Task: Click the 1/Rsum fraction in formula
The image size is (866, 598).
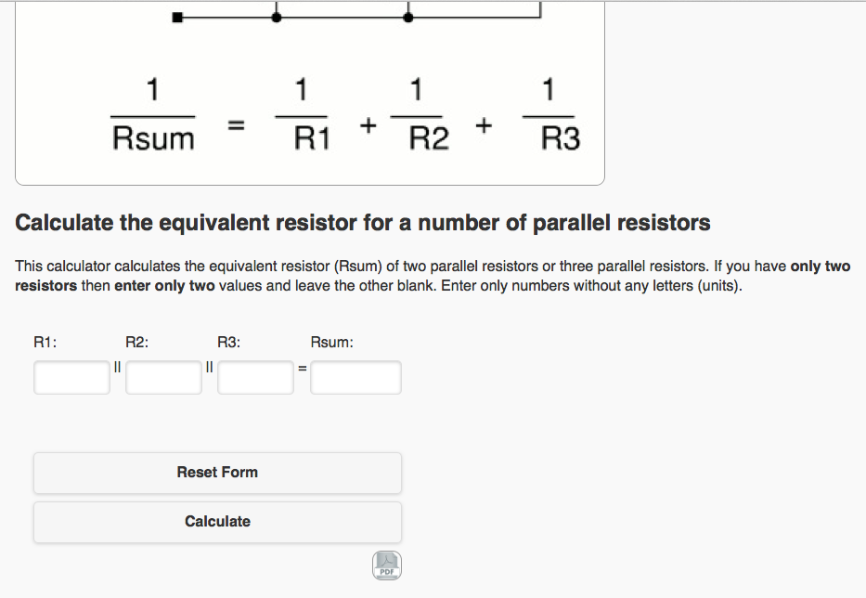Action: 153,116
